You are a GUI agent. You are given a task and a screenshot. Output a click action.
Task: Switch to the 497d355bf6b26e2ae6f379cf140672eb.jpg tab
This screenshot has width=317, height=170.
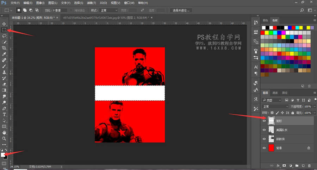click(x=106, y=18)
